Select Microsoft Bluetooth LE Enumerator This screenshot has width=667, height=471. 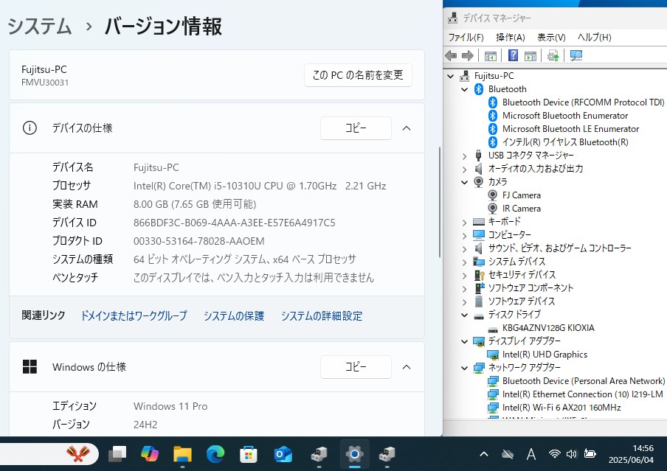(570, 129)
